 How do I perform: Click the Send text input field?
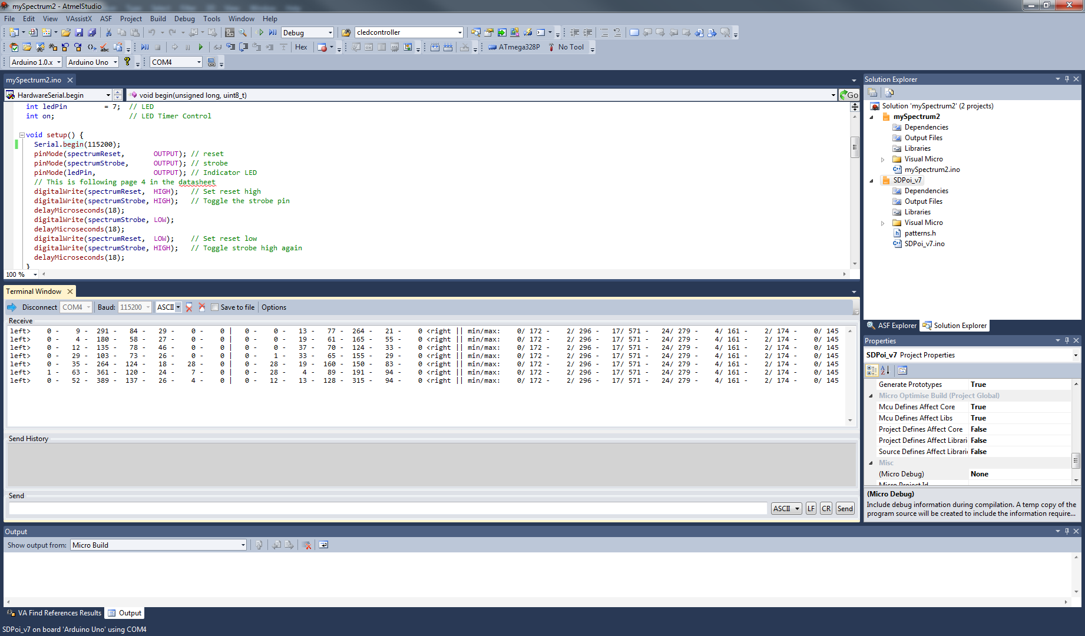(x=388, y=509)
